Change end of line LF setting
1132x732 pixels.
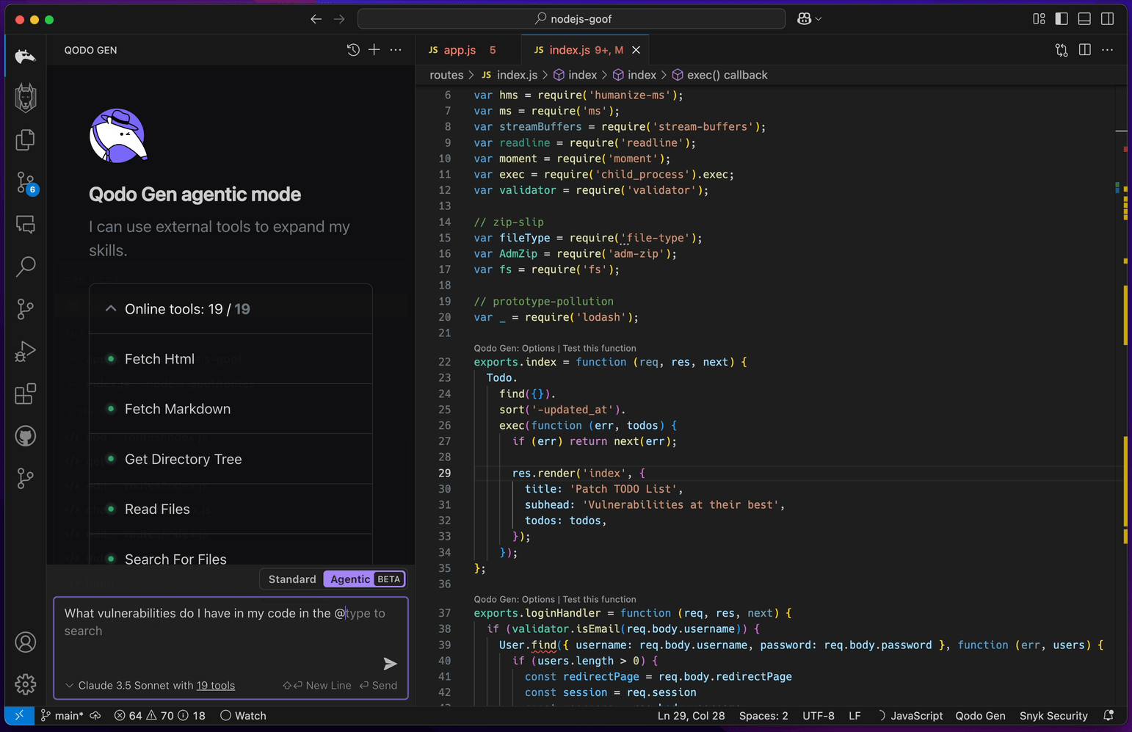855,716
